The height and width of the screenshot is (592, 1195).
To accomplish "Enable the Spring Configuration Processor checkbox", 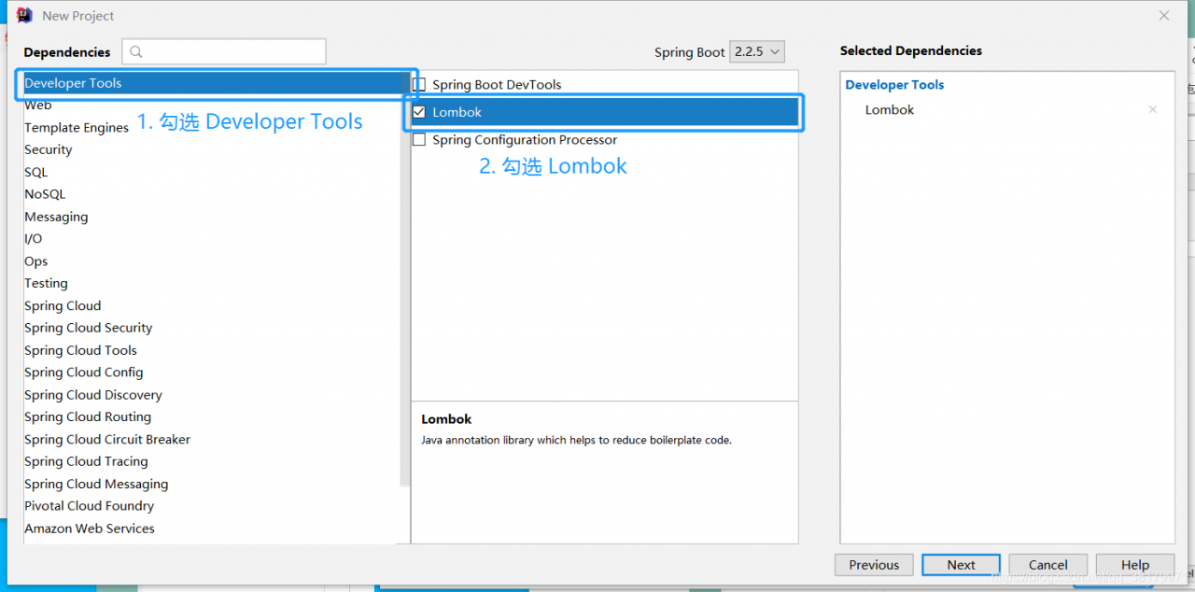I will pyautogui.click(x=419, y=140).
